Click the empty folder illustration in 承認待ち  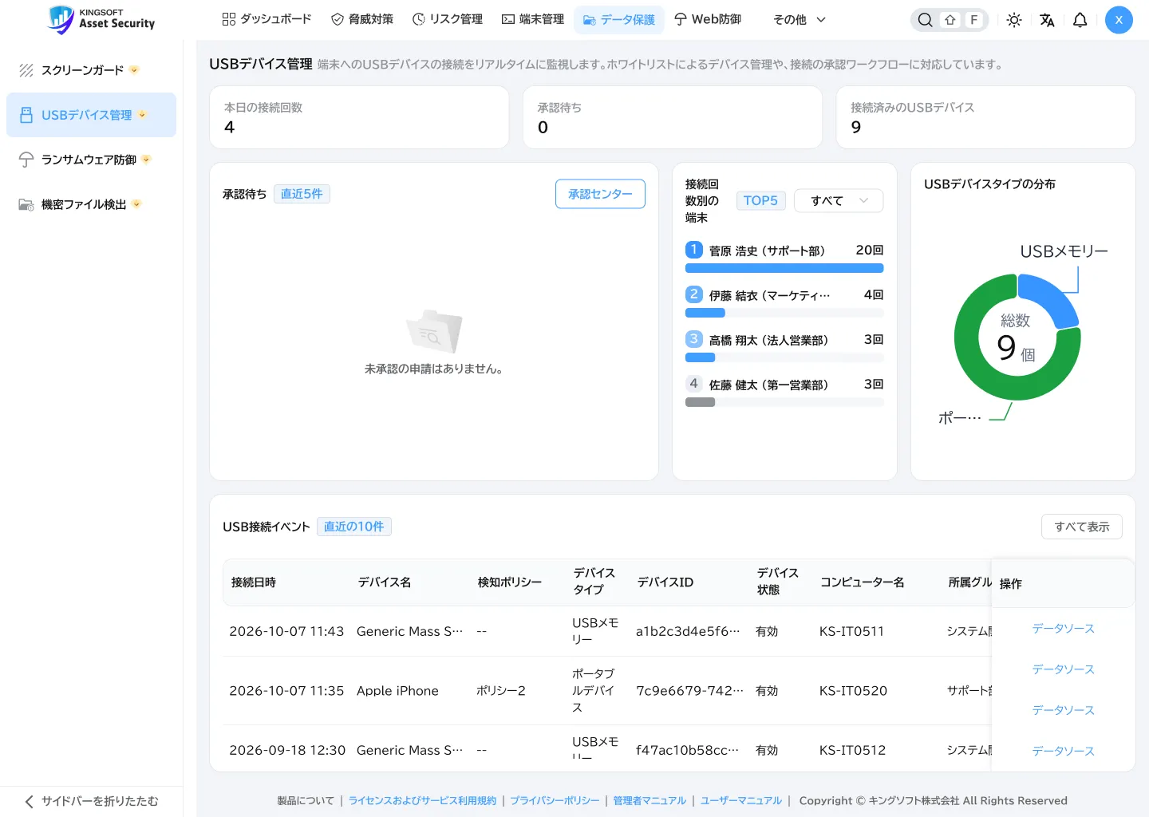coord(434,331)
